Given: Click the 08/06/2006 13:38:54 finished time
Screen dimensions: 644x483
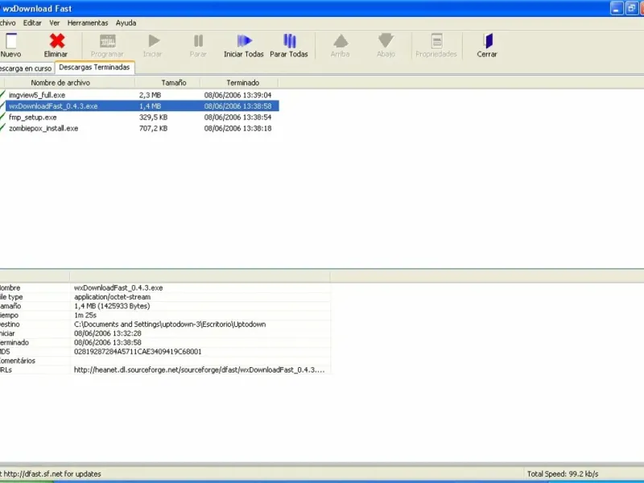Looking at the screenshot, I should pos(237,117).
